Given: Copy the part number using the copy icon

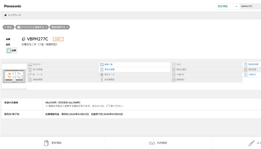Looking at the screenshot, I should pyautogui.click(x=23, y=39).
